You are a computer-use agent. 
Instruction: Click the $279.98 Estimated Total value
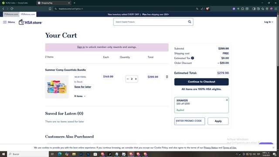pyautogui.click(x=223, y=73)
